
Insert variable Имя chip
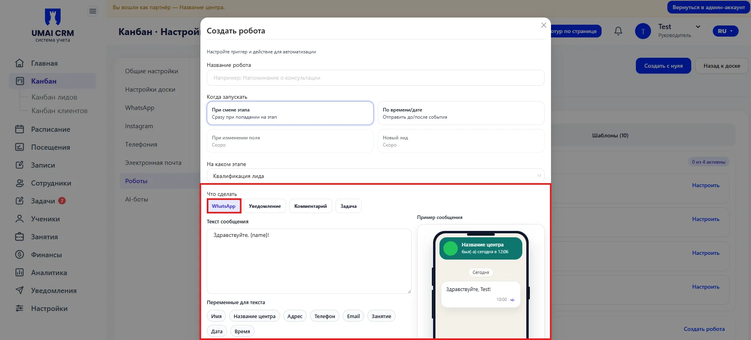[x=216, y=316]
